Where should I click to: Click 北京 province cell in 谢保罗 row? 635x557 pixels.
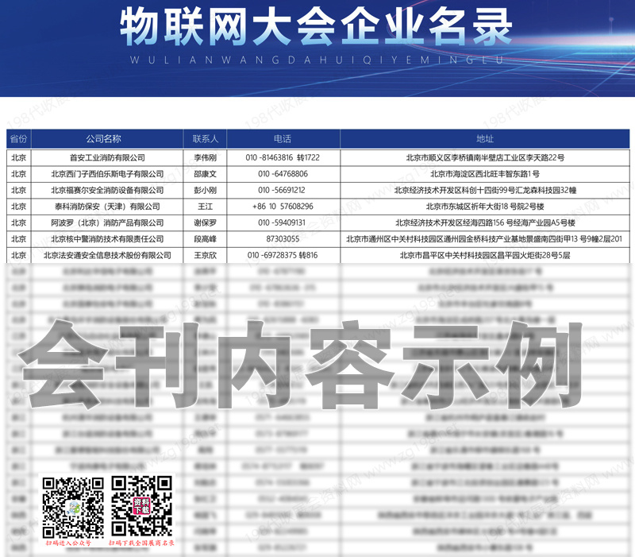coord(18,222)
